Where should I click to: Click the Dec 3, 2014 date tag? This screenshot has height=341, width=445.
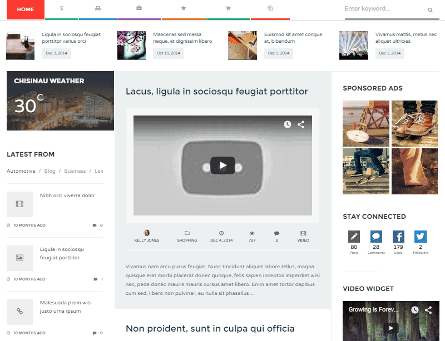click(56, 53)
